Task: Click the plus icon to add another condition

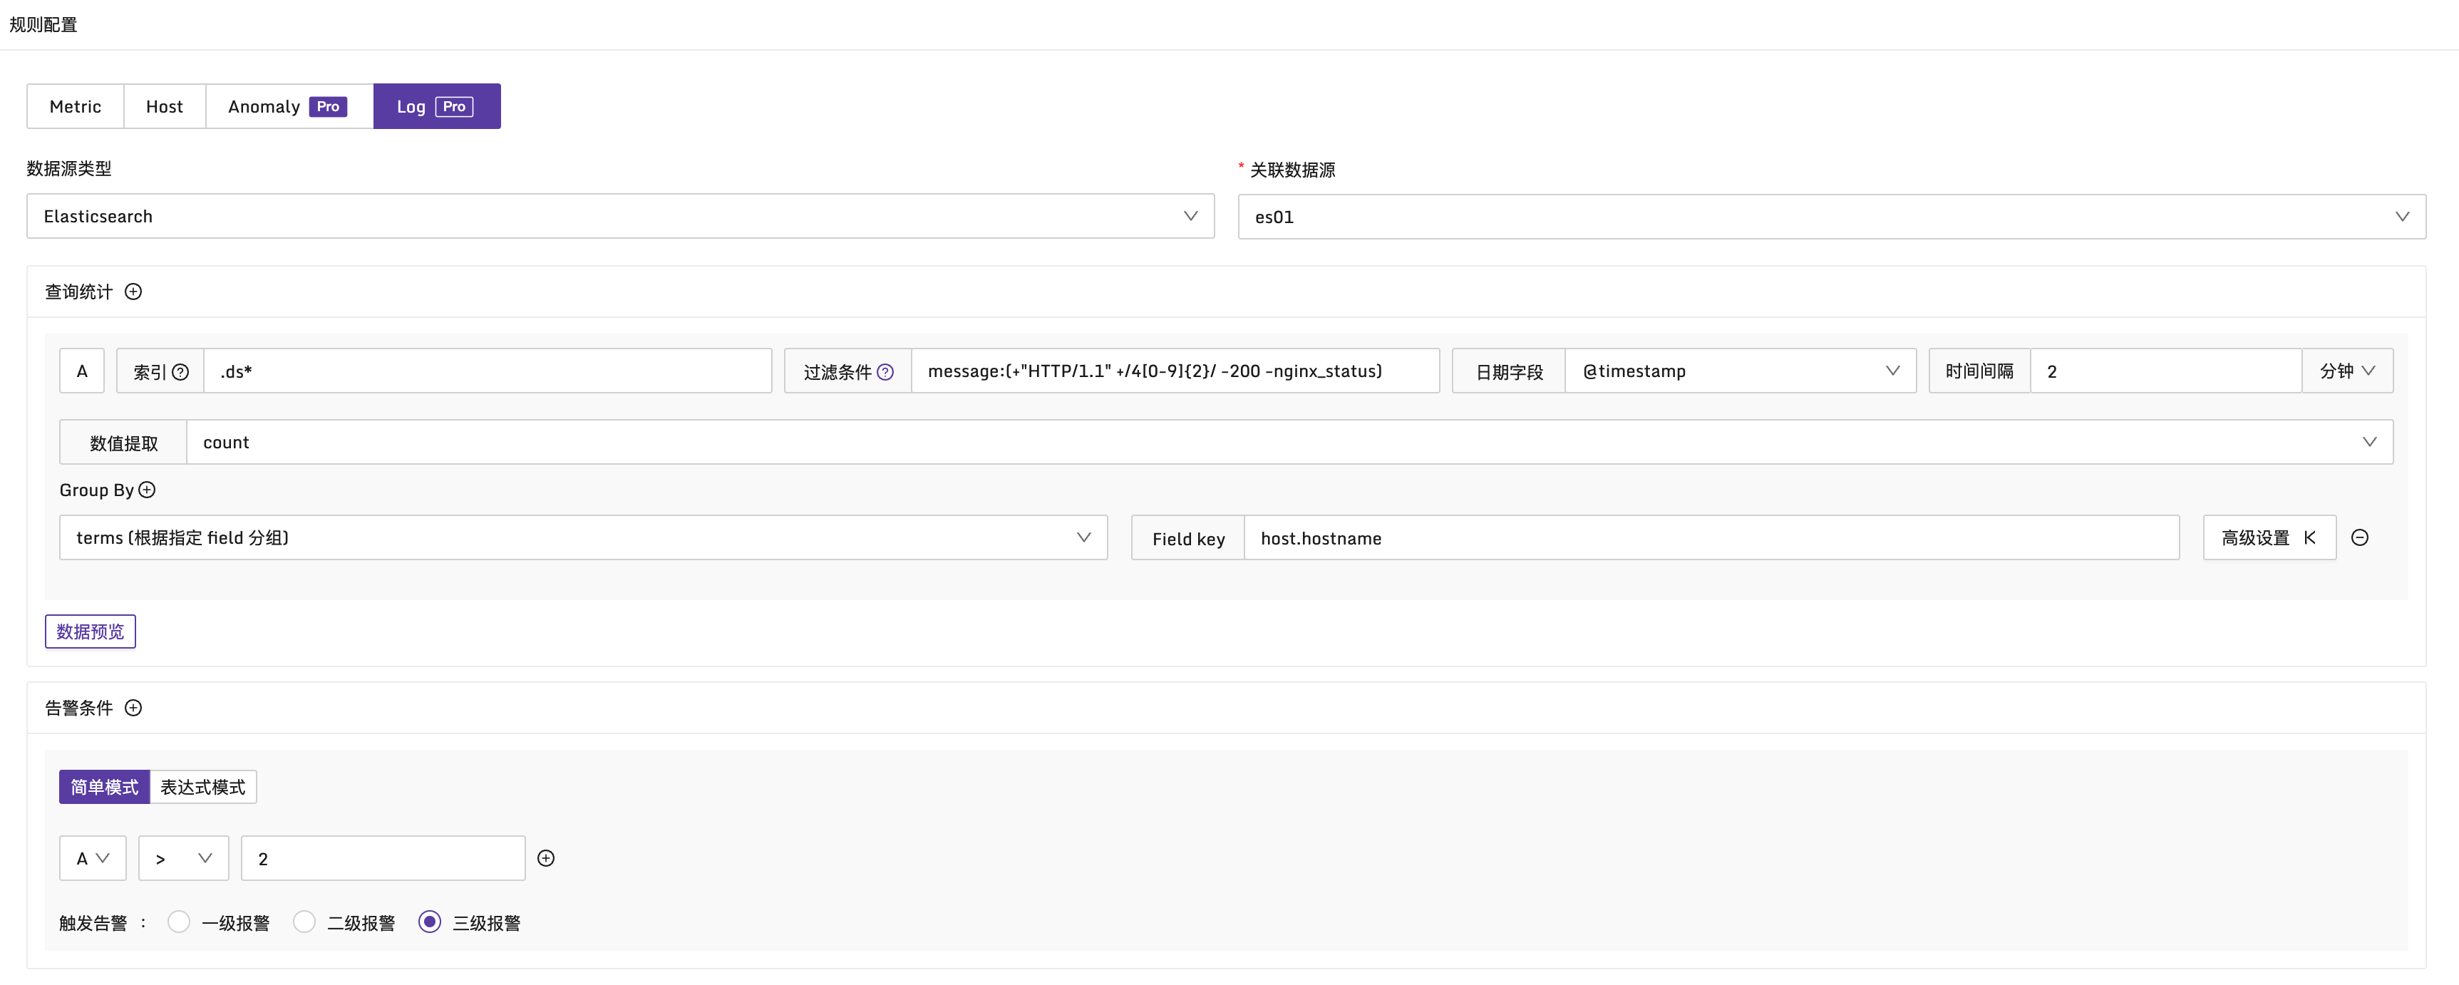Action: coord(546,858)
